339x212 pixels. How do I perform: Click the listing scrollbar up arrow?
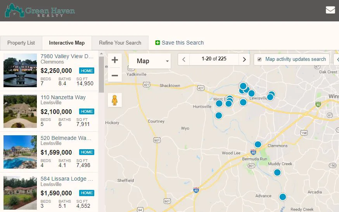coord(101,53)
